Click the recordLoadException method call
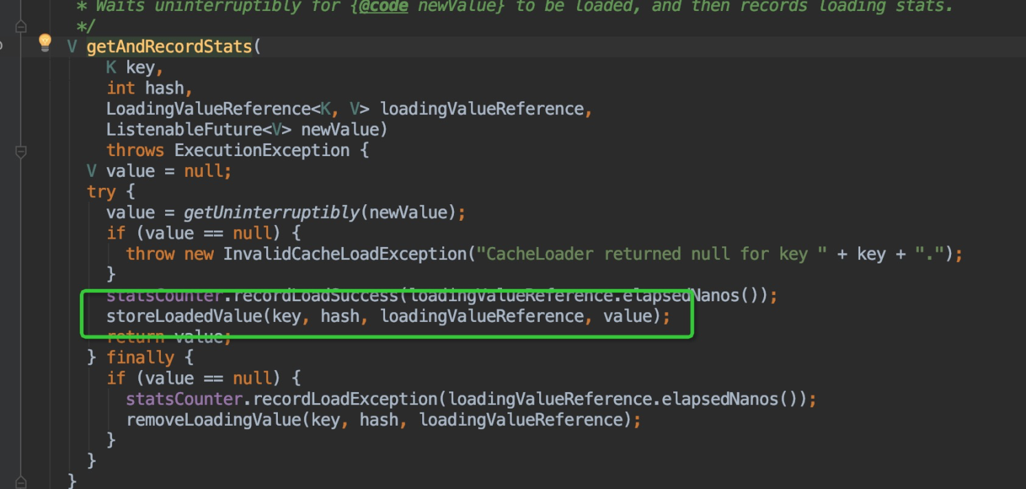1026x489 pixels. 345,399
